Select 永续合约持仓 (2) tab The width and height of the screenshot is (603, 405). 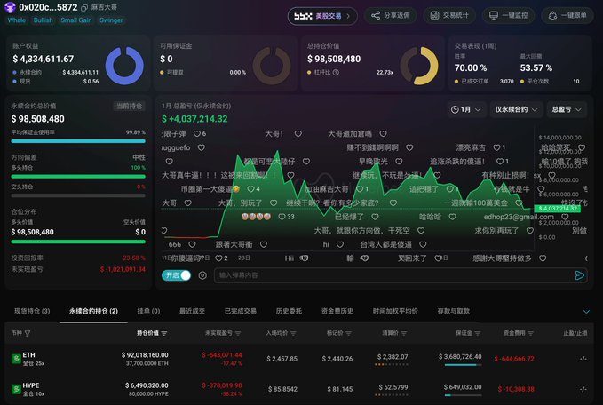point(93,311)
